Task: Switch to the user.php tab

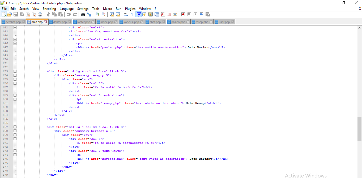Action: click(224, 22)
